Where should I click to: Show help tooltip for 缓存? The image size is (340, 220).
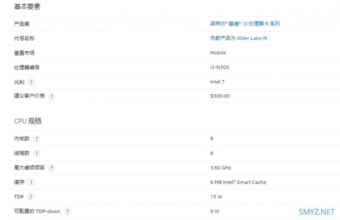pyautogui.click(x=31, y=182)
